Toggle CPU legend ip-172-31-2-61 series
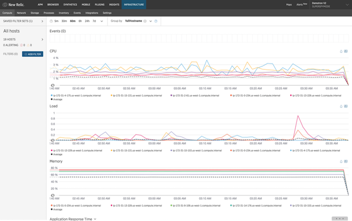352x221 pixels. click(195, 95)
